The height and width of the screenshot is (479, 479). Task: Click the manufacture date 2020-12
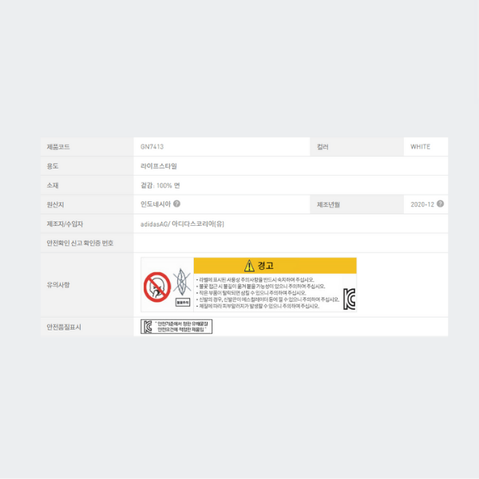click(422, 204)
